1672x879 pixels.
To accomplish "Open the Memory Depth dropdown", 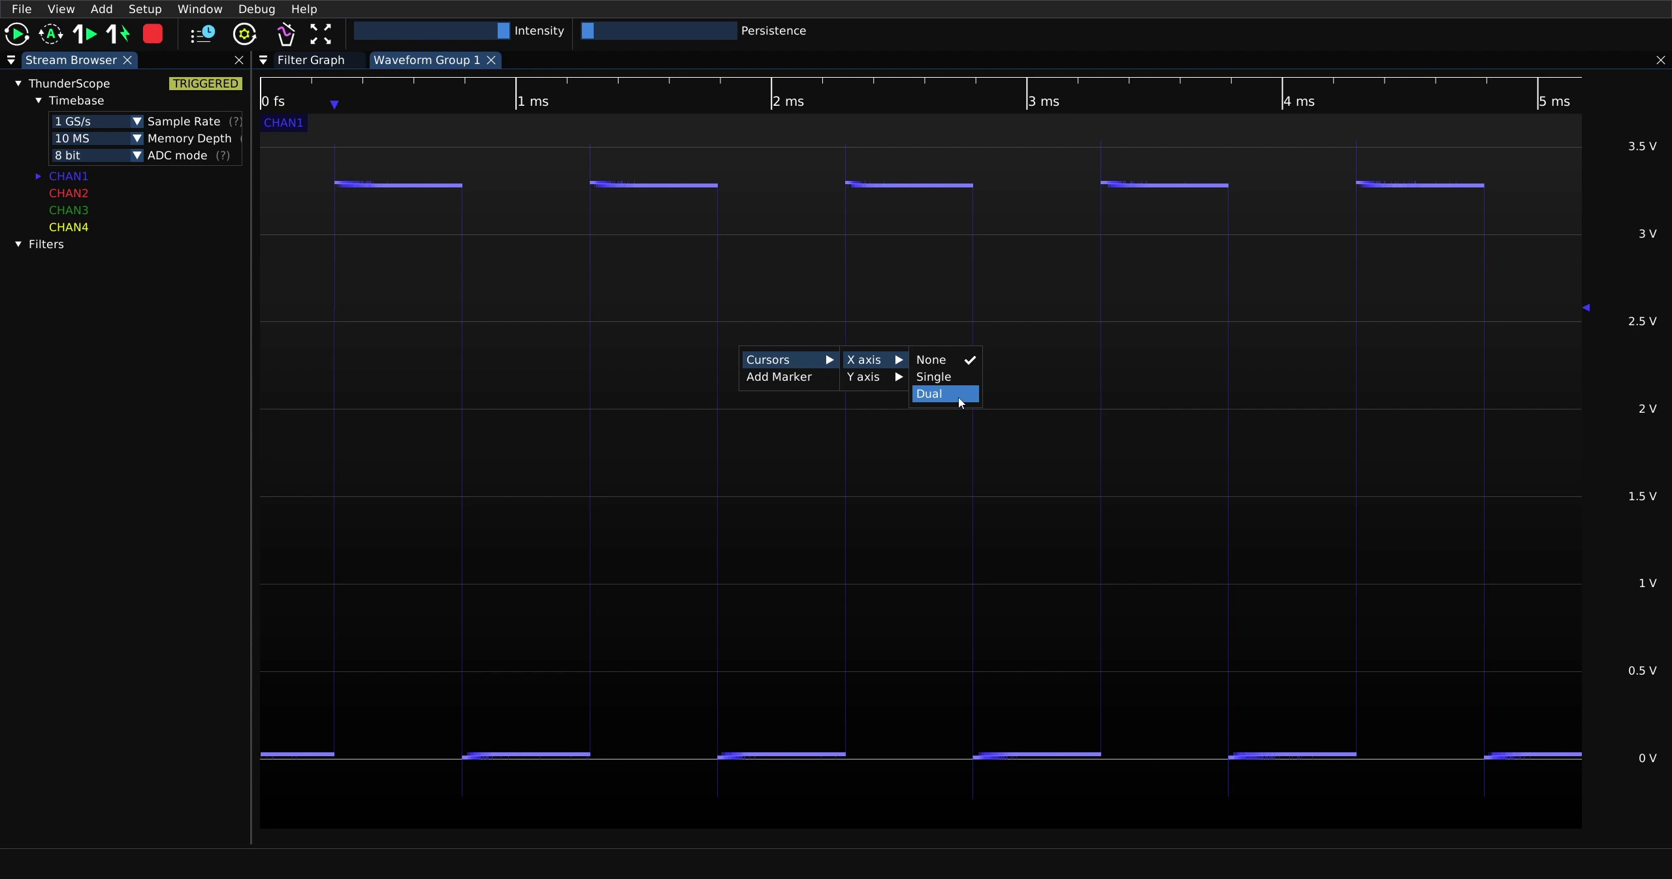I will [97, 138].
